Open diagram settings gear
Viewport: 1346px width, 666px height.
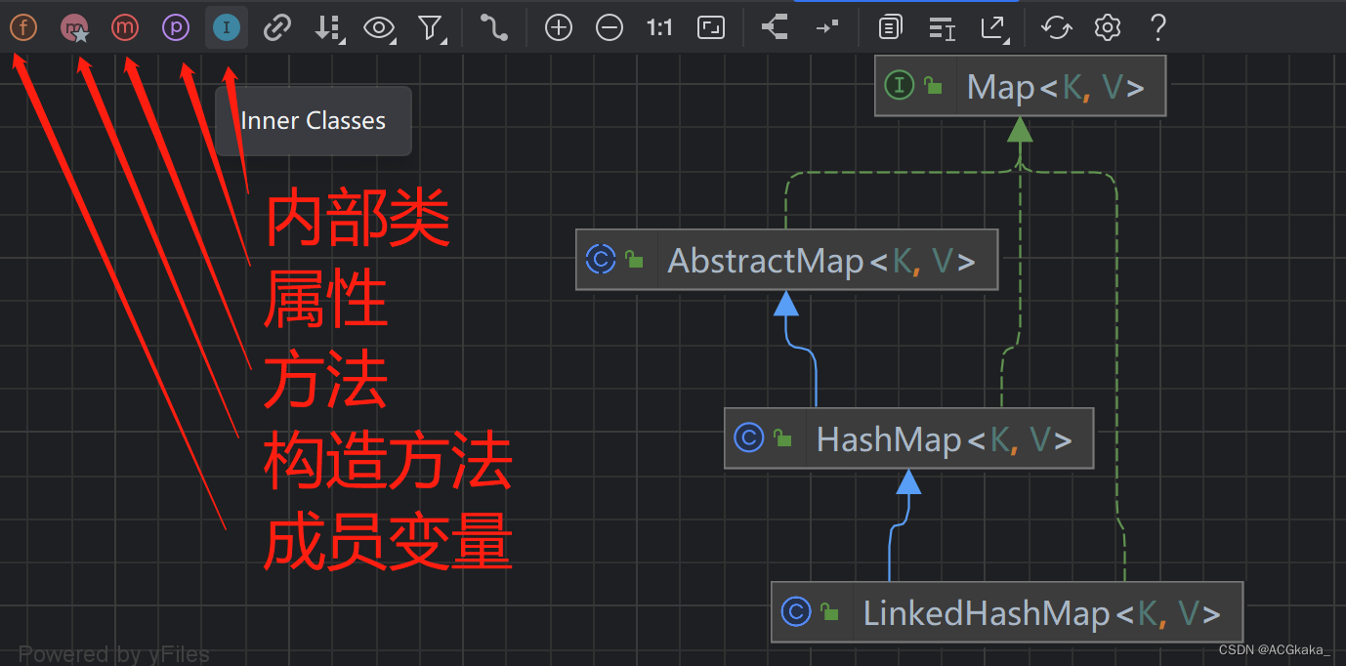point(1107,28)
